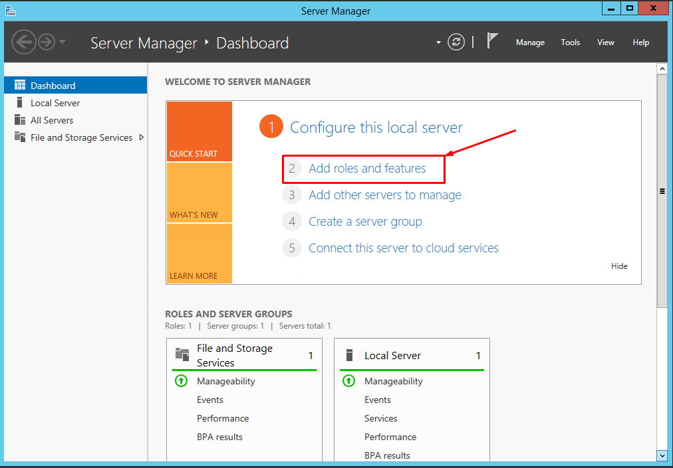Click the step 3 number circle
This screenshot has height=468, width=673.
coord(292,195)
